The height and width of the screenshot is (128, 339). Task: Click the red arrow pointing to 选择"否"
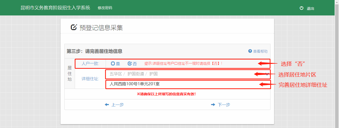267,63
